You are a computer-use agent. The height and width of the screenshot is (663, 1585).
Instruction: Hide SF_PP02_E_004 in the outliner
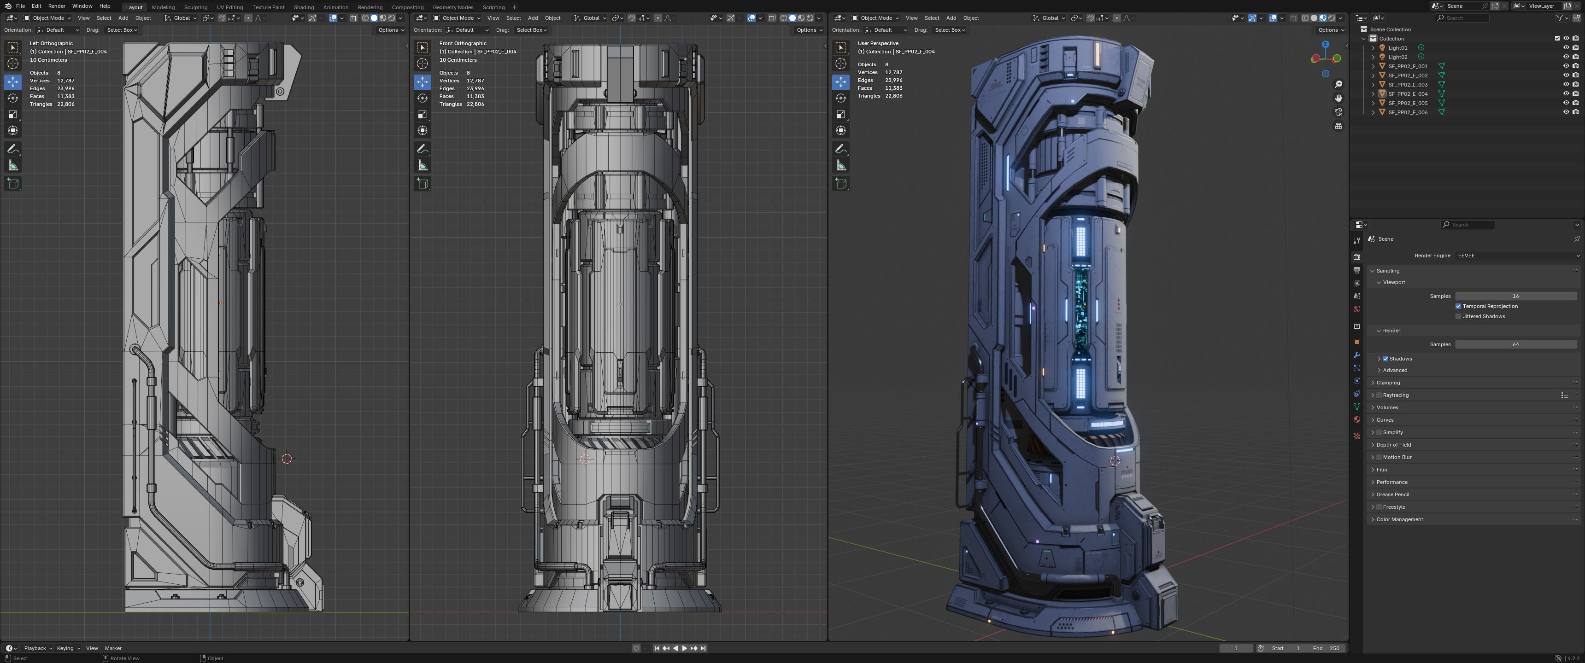(1566, 93)
